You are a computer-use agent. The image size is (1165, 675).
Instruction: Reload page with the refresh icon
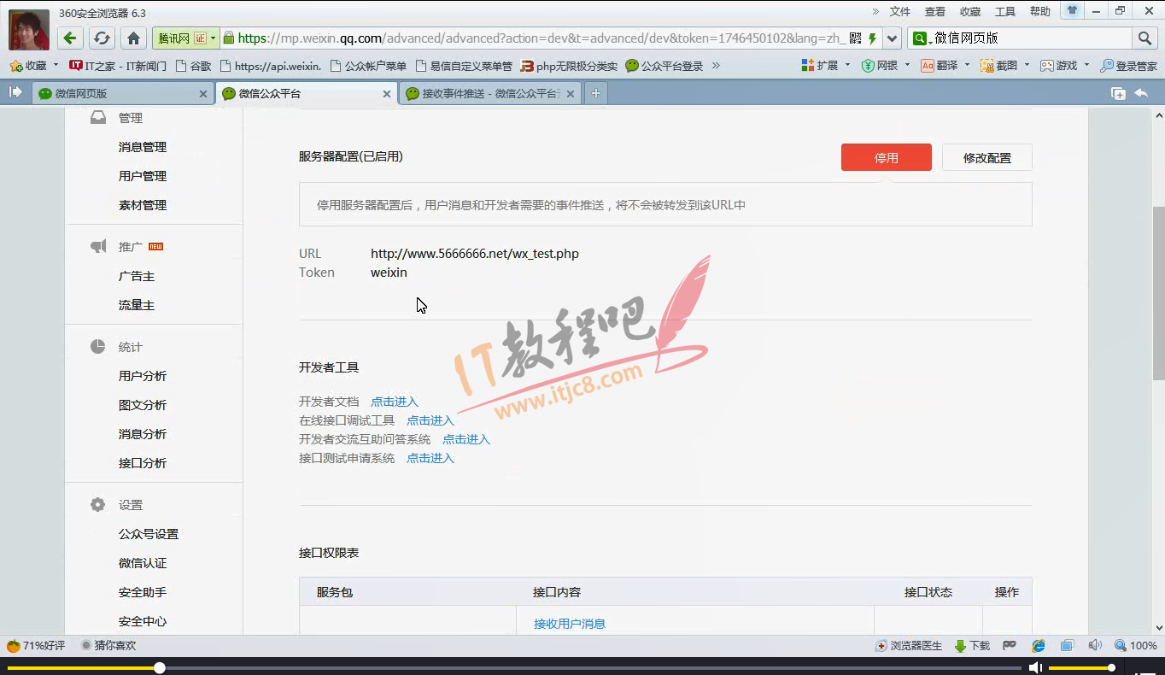coord(102,38)
